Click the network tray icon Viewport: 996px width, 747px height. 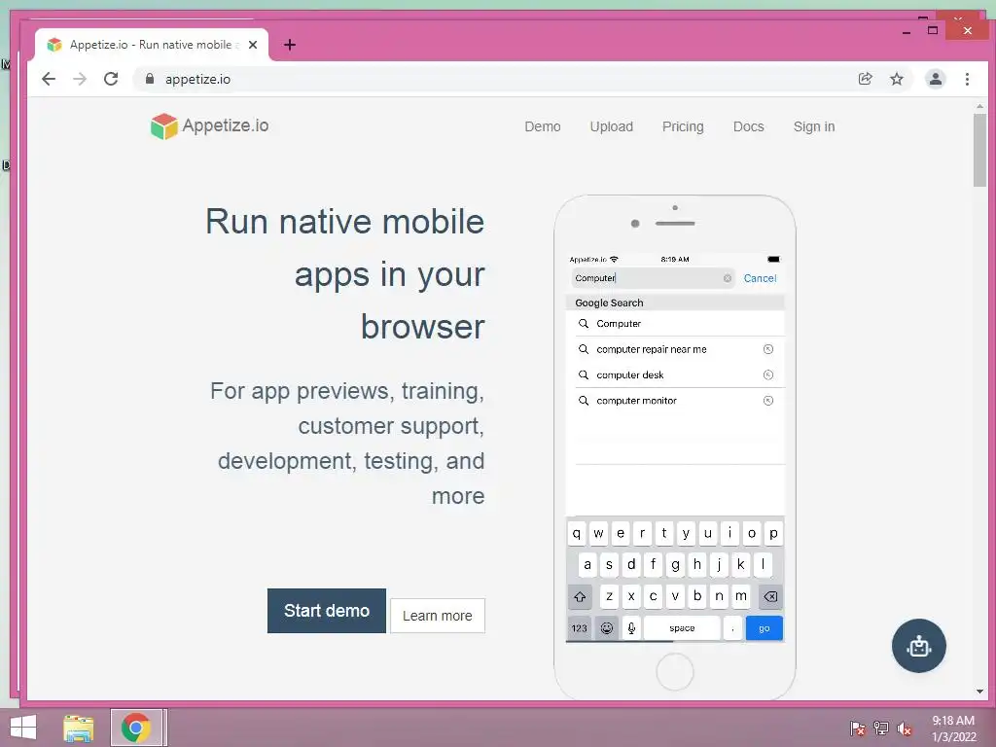[x=881, y=729]
